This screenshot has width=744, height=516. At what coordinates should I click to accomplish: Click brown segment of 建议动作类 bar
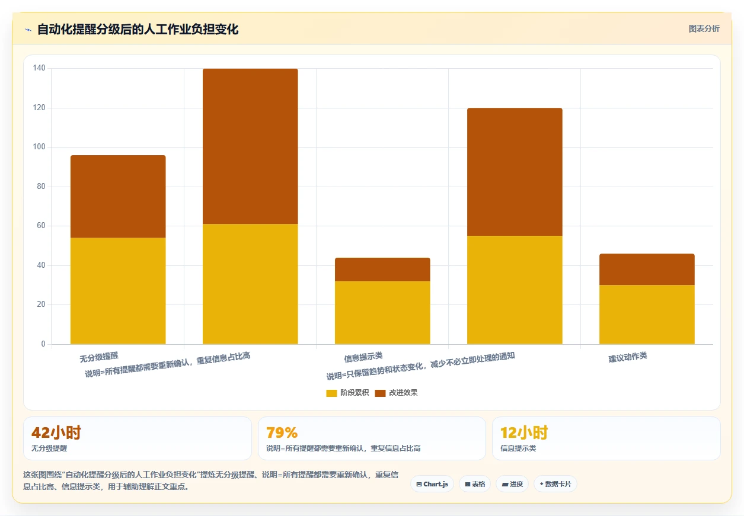pyautogui.click(x=647, y=270)
